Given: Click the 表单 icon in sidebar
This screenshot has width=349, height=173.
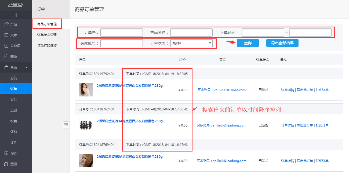Looking at the screenshot, I should coord(6,57).
